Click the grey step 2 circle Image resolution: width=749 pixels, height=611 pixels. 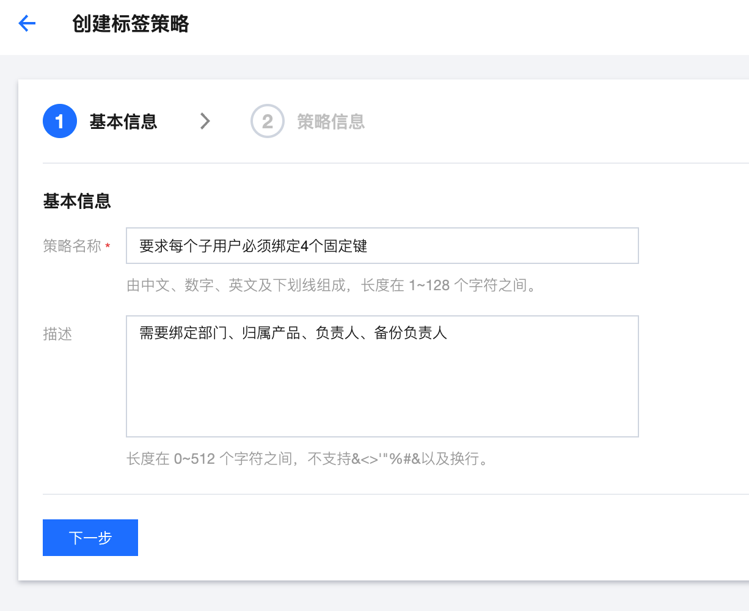coord(267,122)
